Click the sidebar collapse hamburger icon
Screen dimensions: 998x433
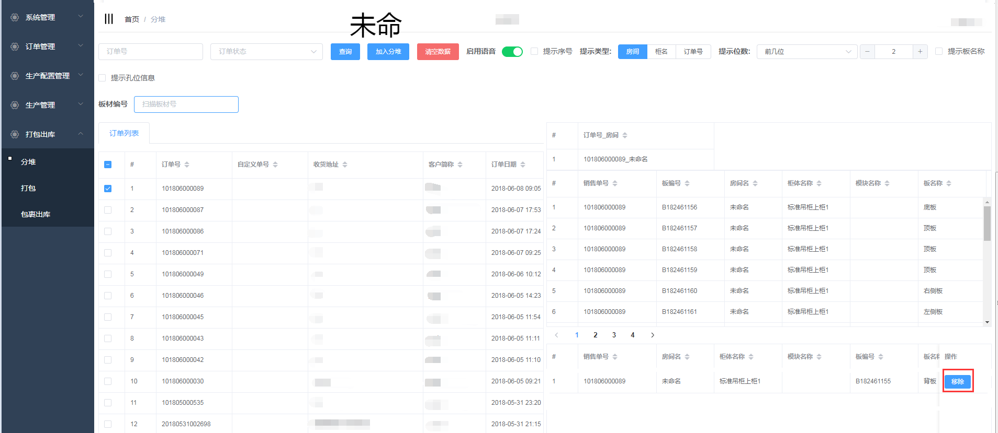coord(109,19)
